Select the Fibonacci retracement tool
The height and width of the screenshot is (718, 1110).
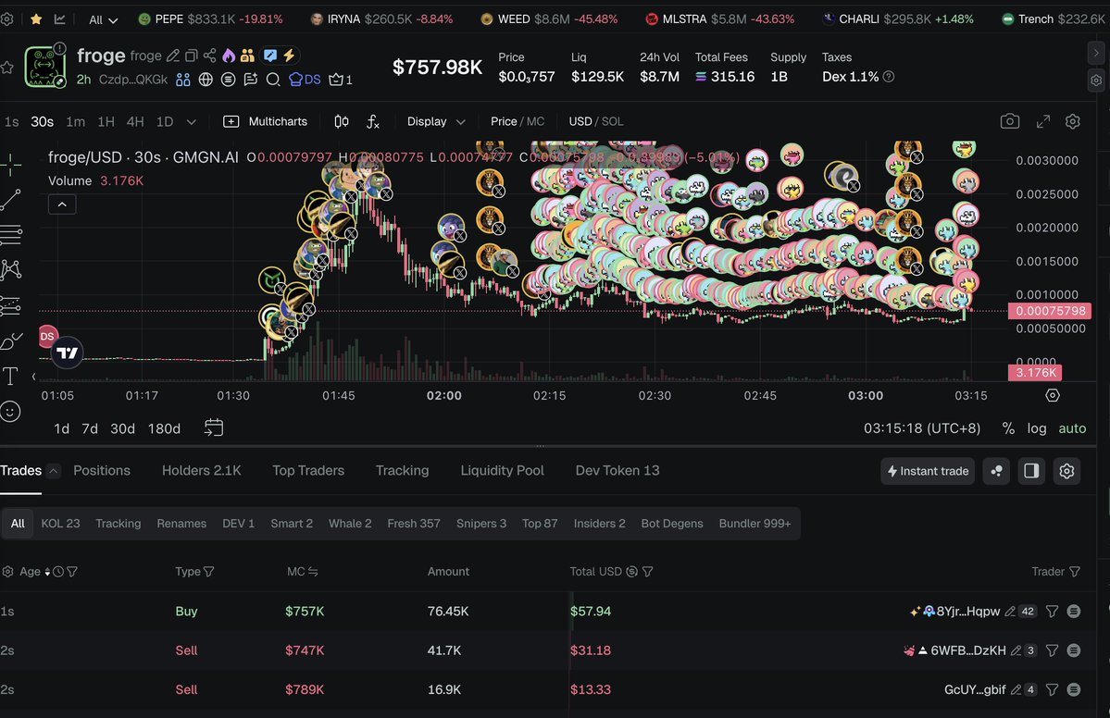click(x=10, y=234)
